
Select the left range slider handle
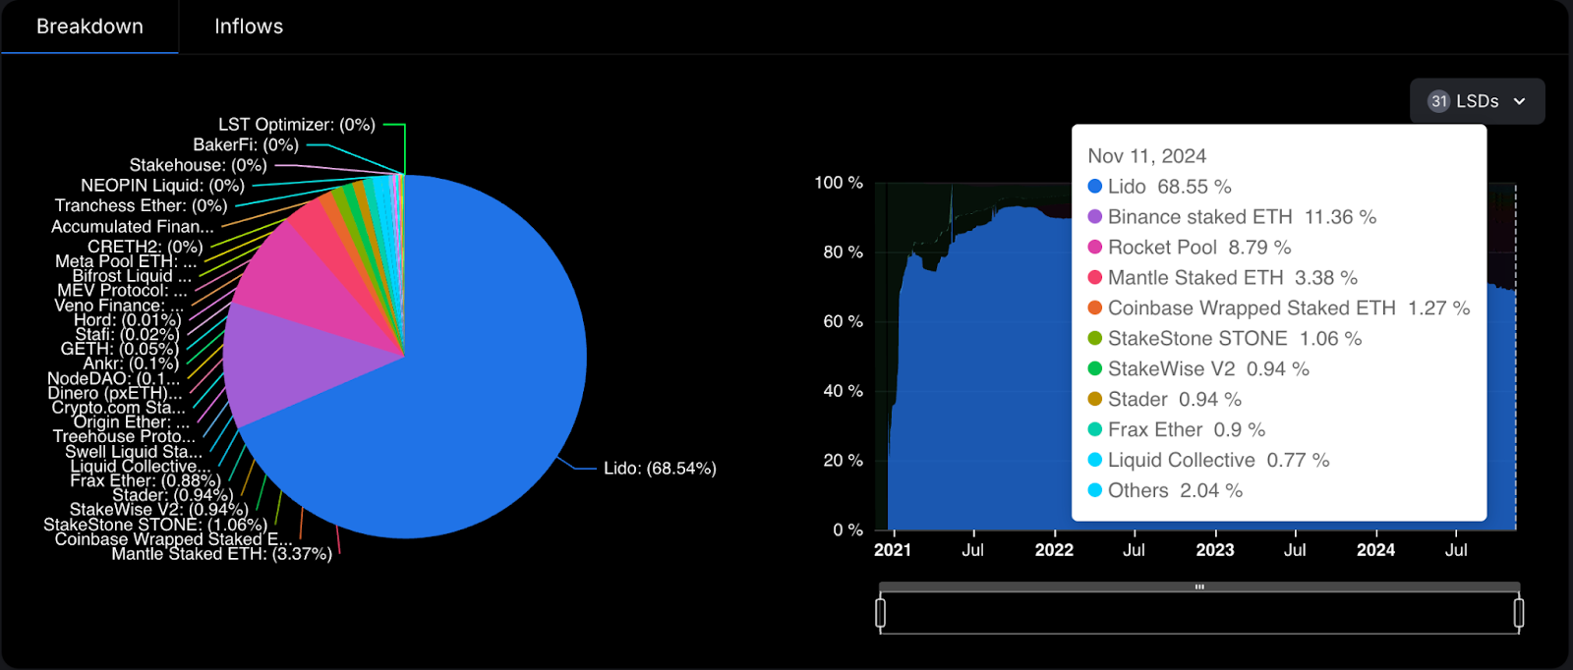coord(880,613)
